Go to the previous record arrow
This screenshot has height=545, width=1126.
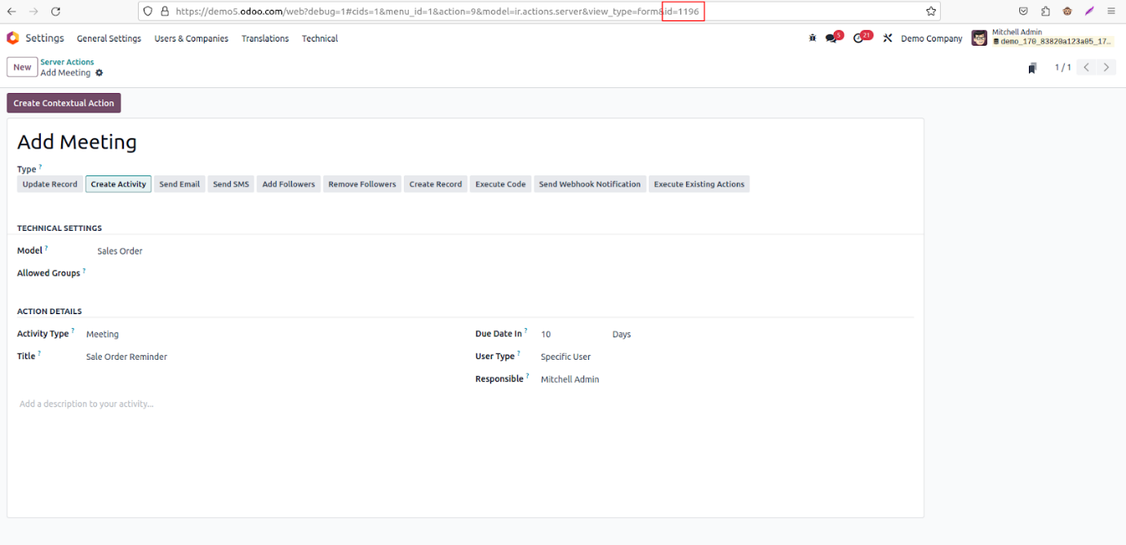point(1086,67)
